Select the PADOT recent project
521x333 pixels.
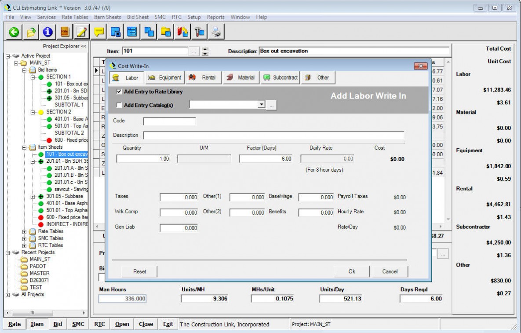(x=37, y=266)
